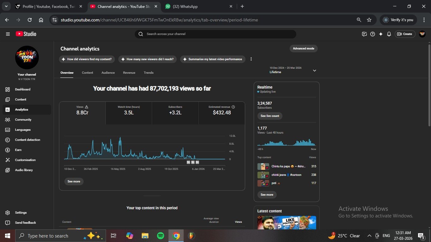Click the See live count button
431x242 pixels.
coord(270,116)
